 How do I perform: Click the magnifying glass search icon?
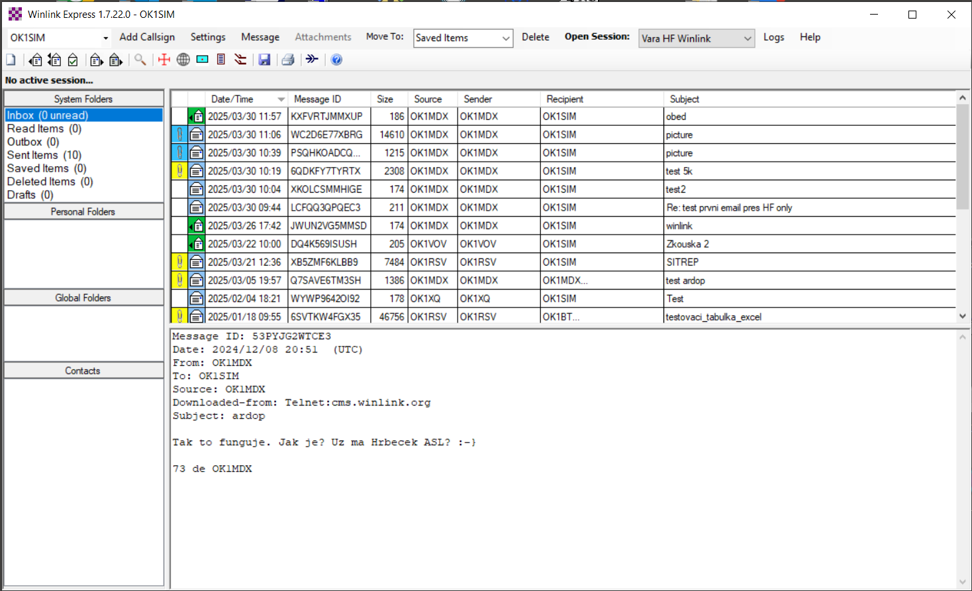pyautogui.click(x=140, y=60)
